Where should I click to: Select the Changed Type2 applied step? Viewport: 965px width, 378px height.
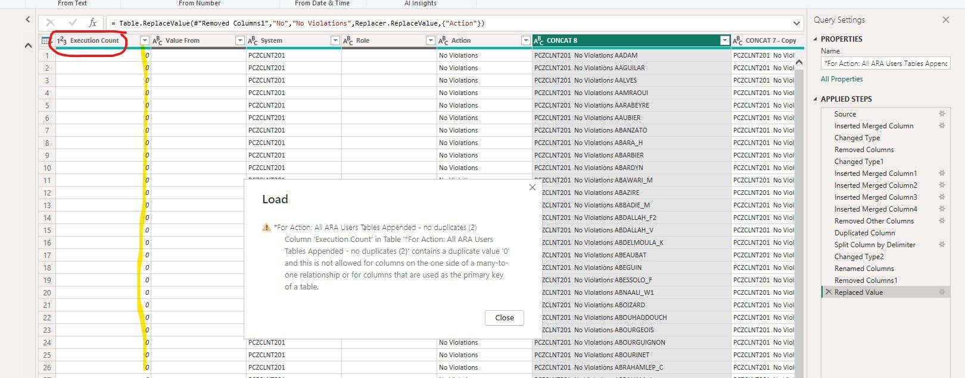point(859,256)
